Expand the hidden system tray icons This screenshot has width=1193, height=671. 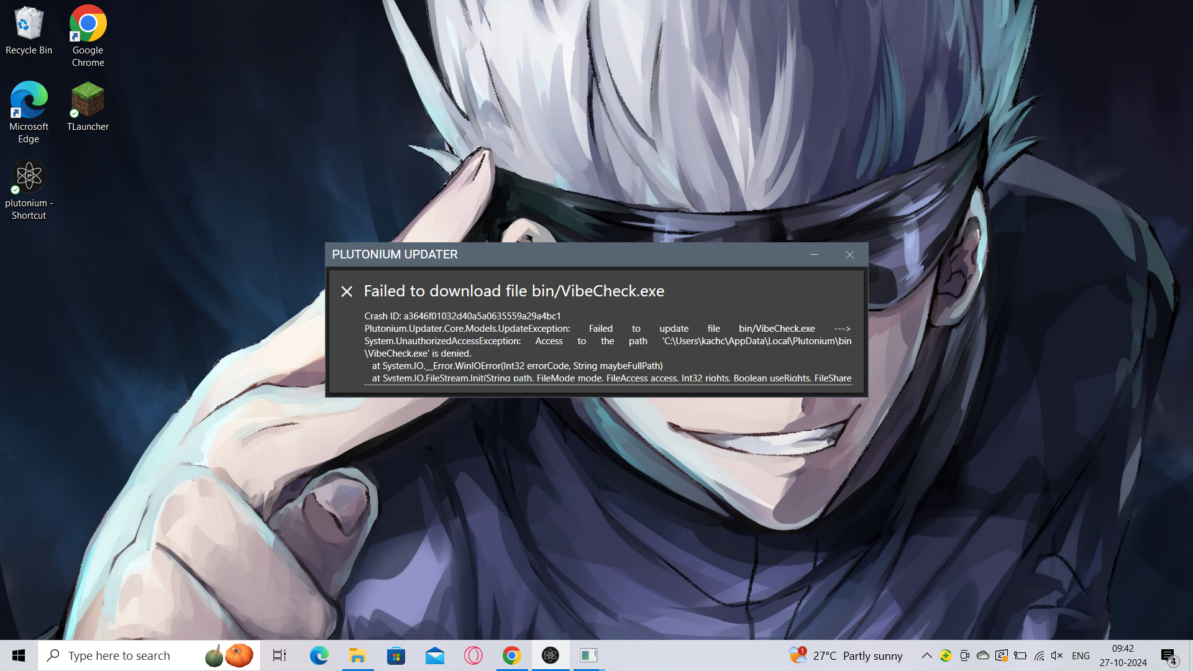[x=926, y=655]
